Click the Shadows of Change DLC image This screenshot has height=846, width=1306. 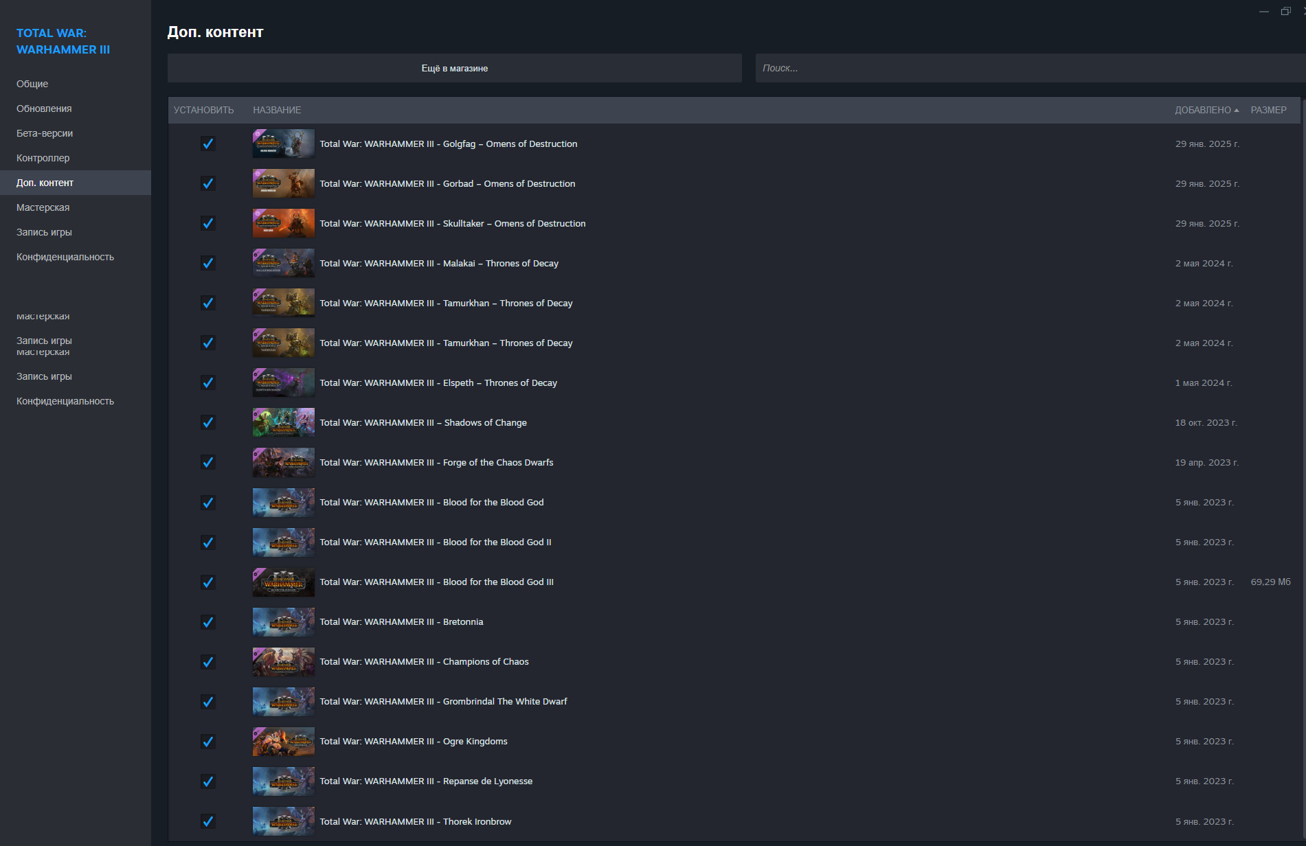coord(283,423)
